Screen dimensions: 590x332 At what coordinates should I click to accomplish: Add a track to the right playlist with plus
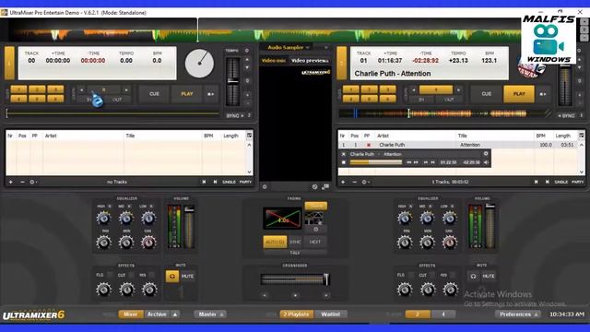tap(343, 182)
